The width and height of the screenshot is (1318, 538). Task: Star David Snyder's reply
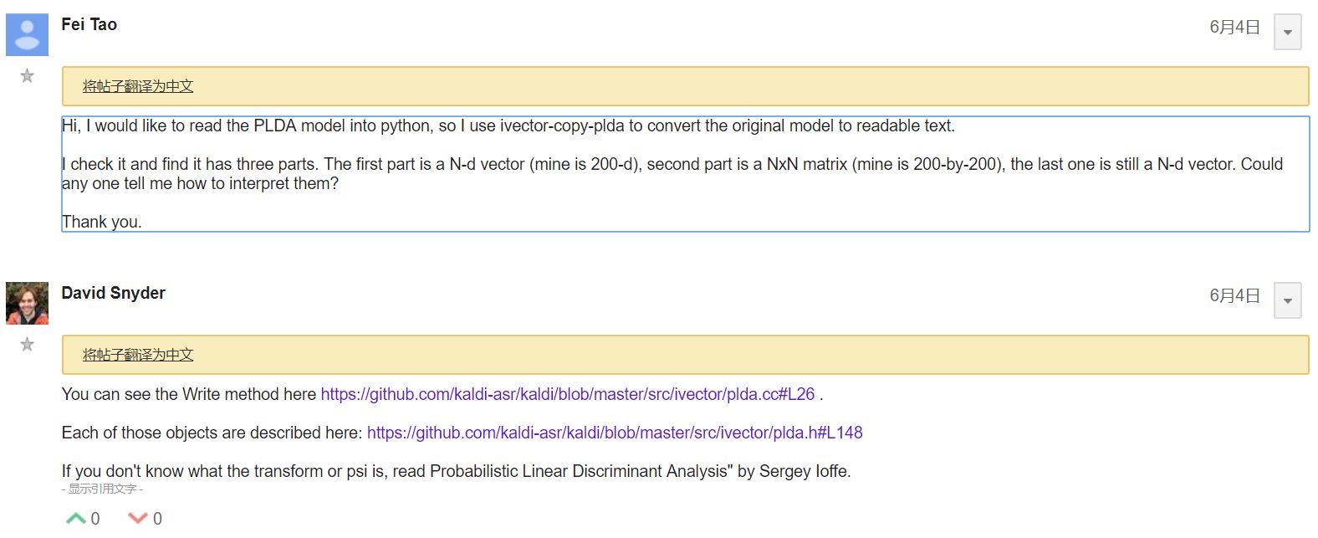[x=27, y=345]
